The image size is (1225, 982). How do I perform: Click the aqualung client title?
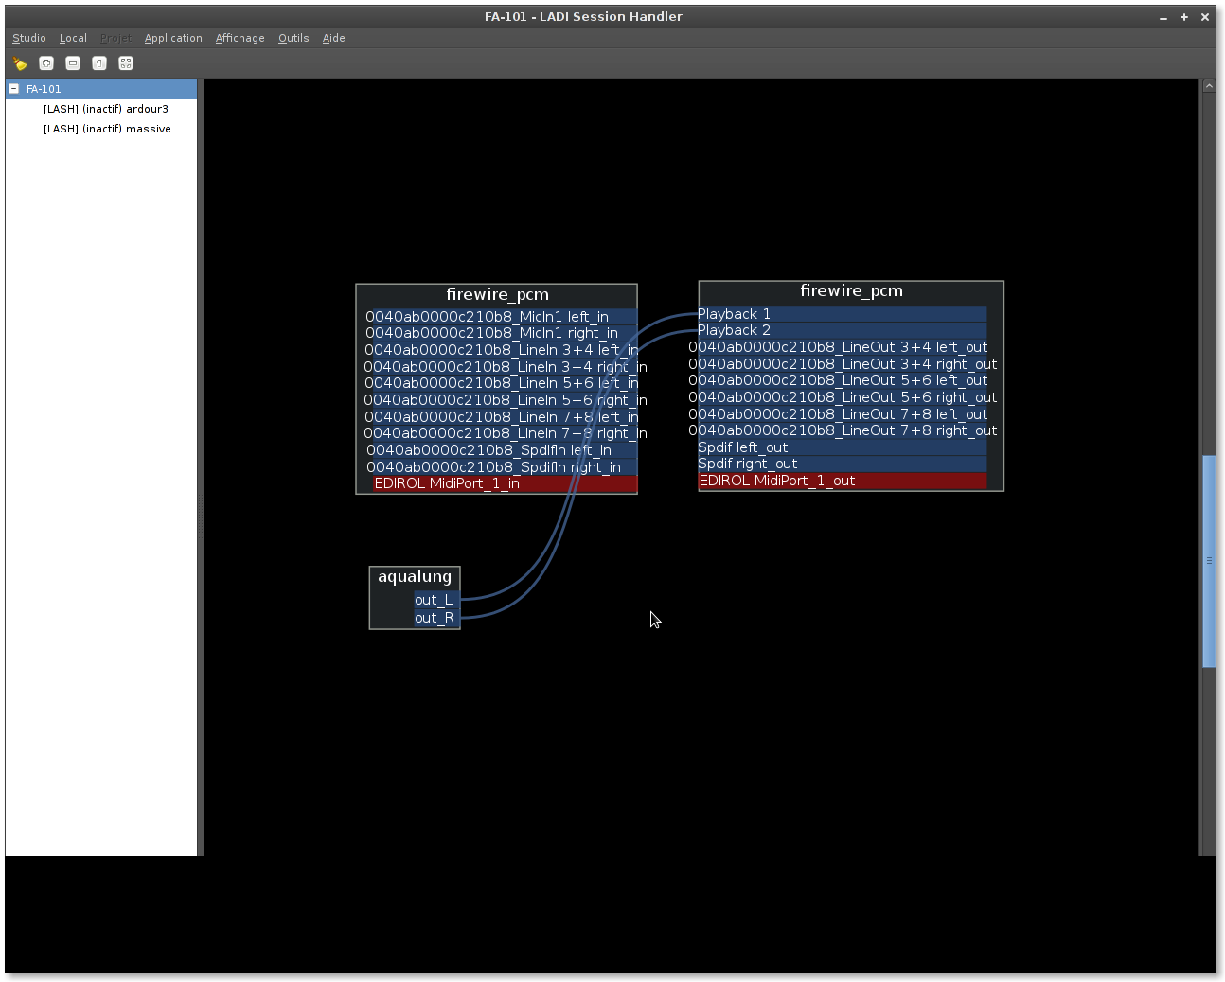(x=415, y=577)
